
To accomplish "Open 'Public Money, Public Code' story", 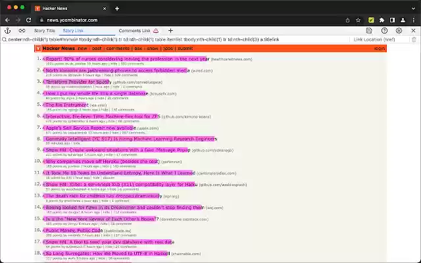I will coord(74,231).
